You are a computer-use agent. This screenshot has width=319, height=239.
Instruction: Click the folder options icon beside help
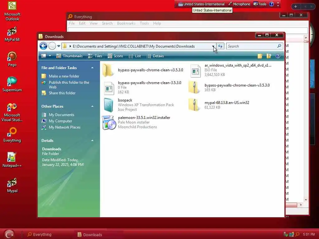(x=269, y=56)
